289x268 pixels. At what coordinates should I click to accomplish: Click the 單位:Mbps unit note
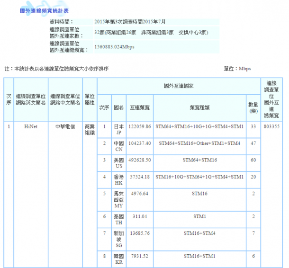pyautogui.click(x=237, y=69)
